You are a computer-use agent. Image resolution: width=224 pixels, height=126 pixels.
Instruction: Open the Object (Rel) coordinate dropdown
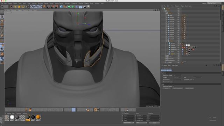(x=129, y=123)
